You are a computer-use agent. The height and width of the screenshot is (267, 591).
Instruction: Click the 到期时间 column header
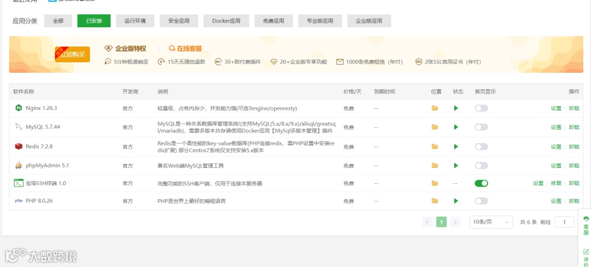[x=385, y=92]
